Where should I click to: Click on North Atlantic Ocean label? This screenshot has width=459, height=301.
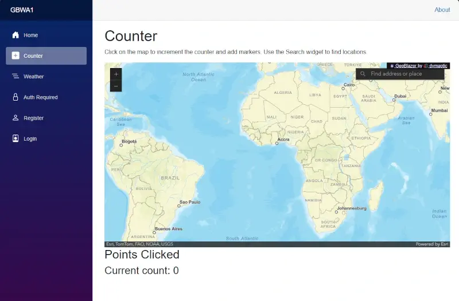(199, 77)
